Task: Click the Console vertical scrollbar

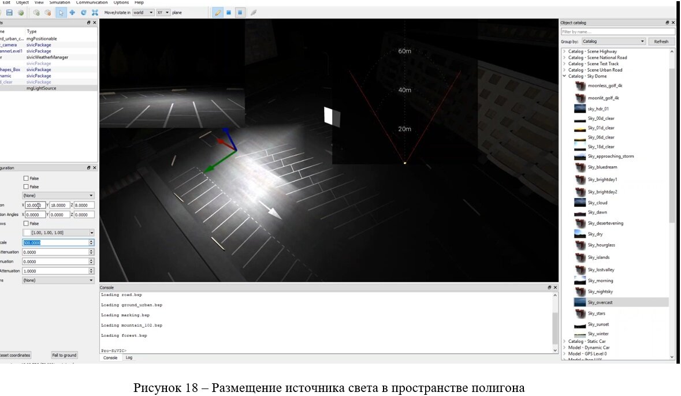Action: pos(555,322)
